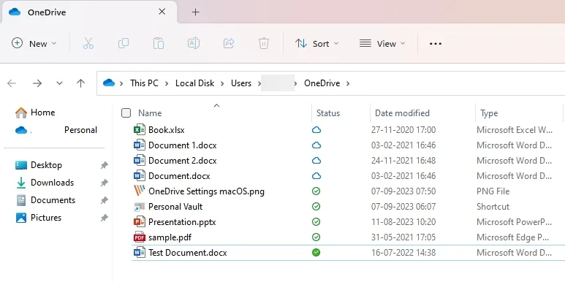This screenshot has width=565, height=282.
Task: Go forward with the right arrow
Action: [x=37, y=83]
